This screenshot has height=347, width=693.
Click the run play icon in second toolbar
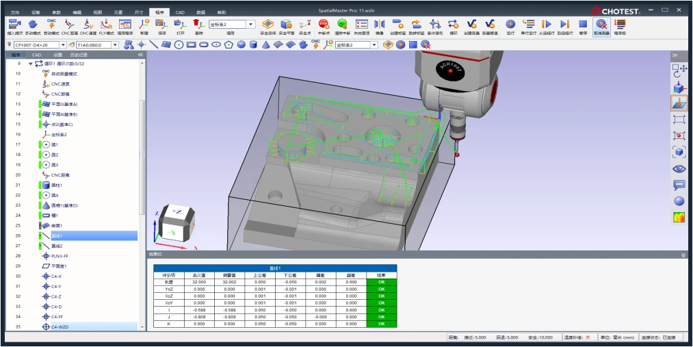click(x=400, y=44)
